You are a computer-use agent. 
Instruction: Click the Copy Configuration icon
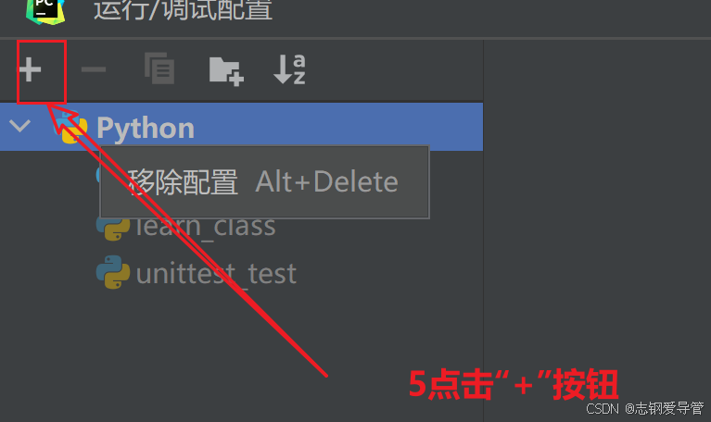tap(159, 68)
